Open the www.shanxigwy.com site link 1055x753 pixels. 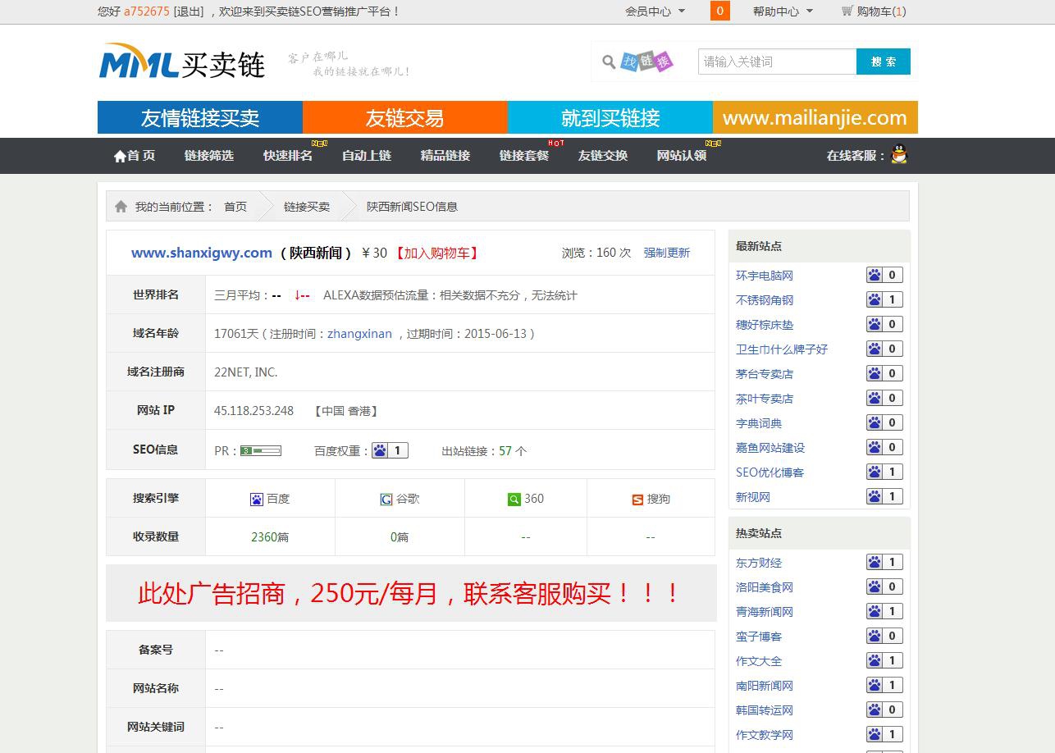[x=202, y=253]
